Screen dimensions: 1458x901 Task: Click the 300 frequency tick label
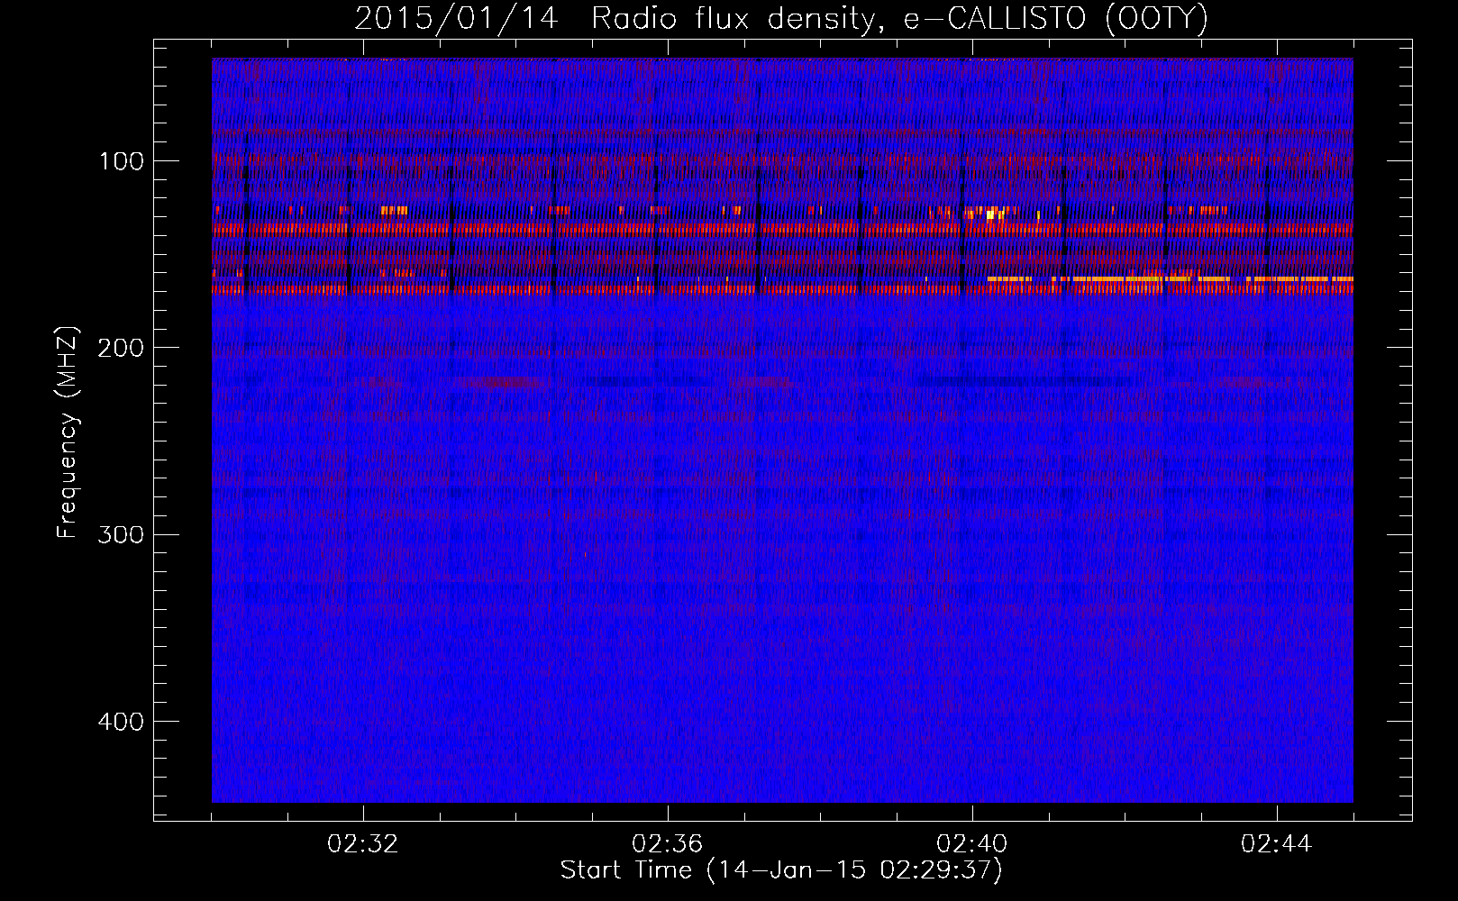[x=121, y=534]
